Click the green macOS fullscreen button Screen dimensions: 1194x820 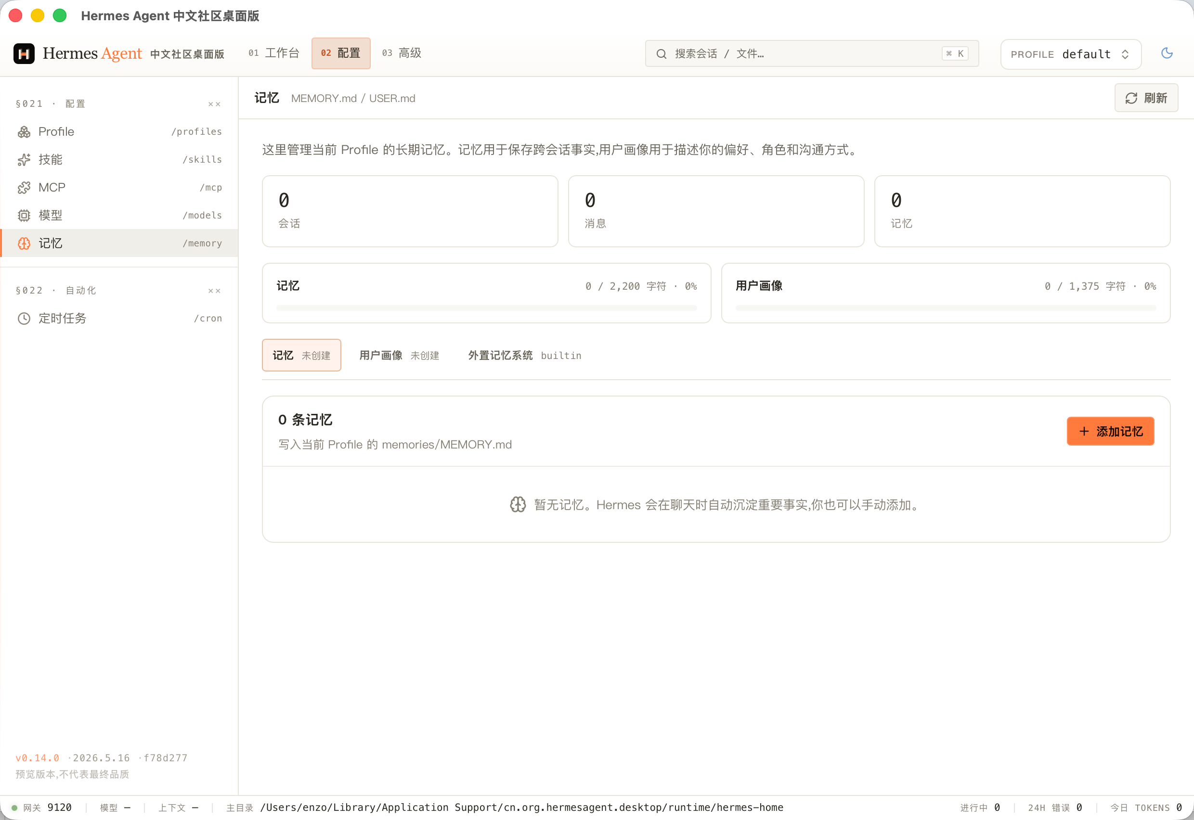(60, 16)
